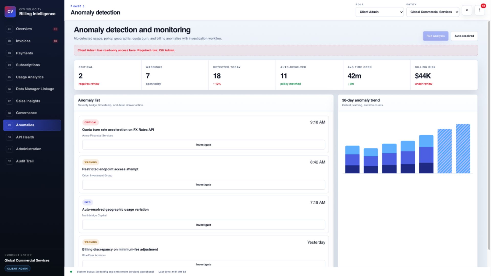
Task: Investigate the Billing discrepancy on minimum-fee adjustment
Action: [204, 264]
